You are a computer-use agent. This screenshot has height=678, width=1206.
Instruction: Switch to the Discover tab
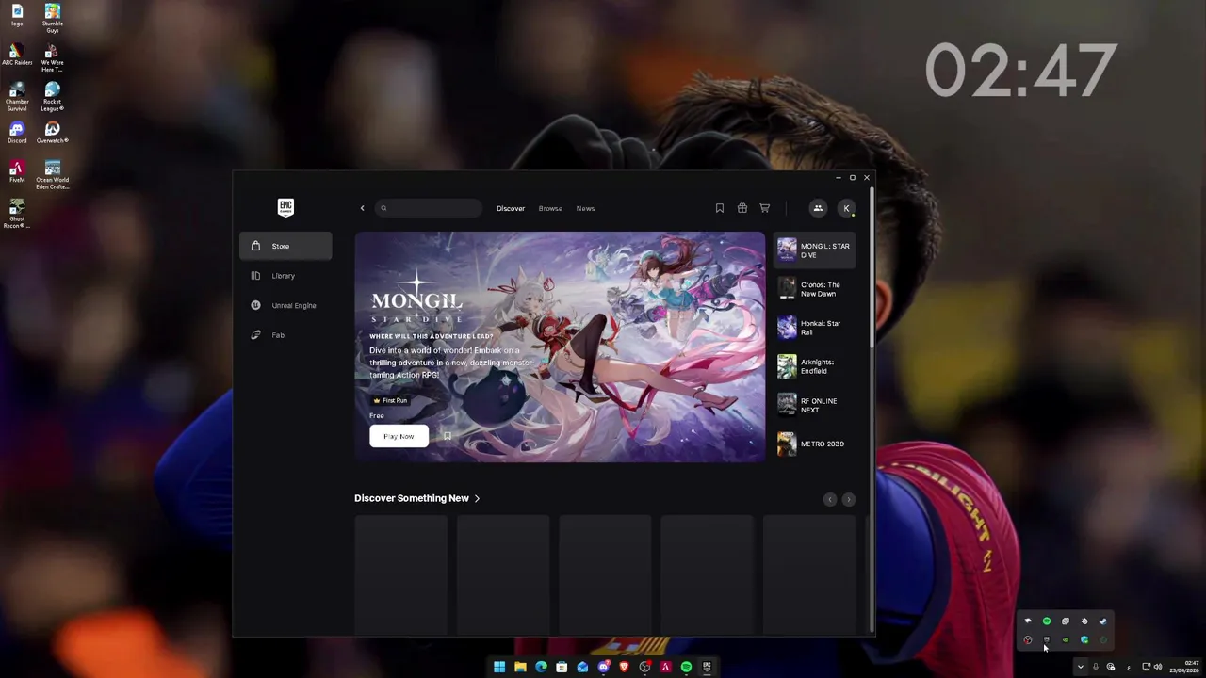click(x=511, y=208)
